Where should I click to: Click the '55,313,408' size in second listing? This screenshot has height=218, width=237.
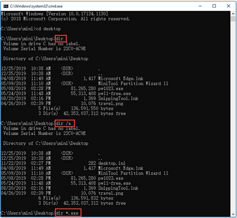pyautogui.click(x=83, y=183)
